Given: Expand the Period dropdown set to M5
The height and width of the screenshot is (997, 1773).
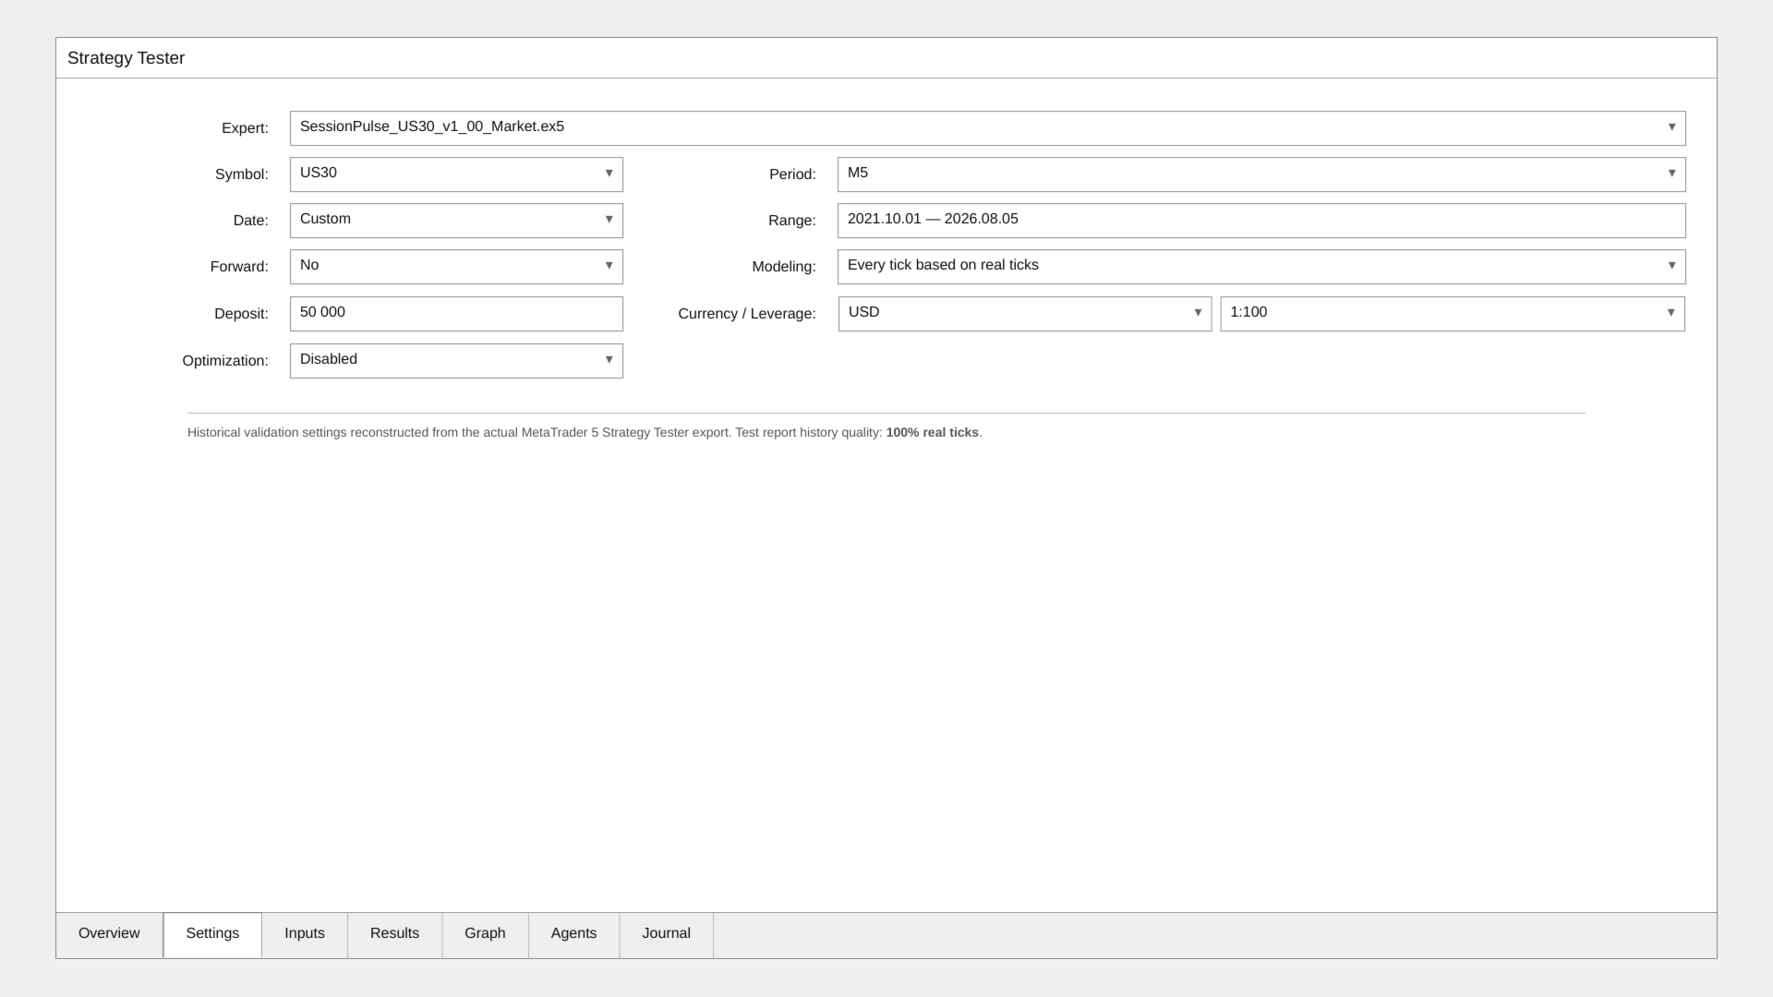Looking at the screenshot, I should coord(1261,174).
